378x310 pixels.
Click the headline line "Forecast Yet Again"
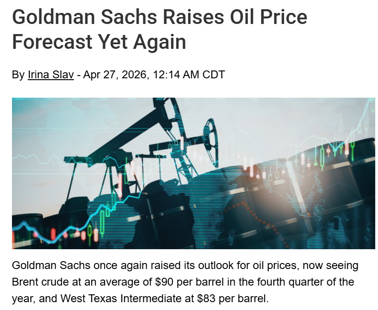99,42
